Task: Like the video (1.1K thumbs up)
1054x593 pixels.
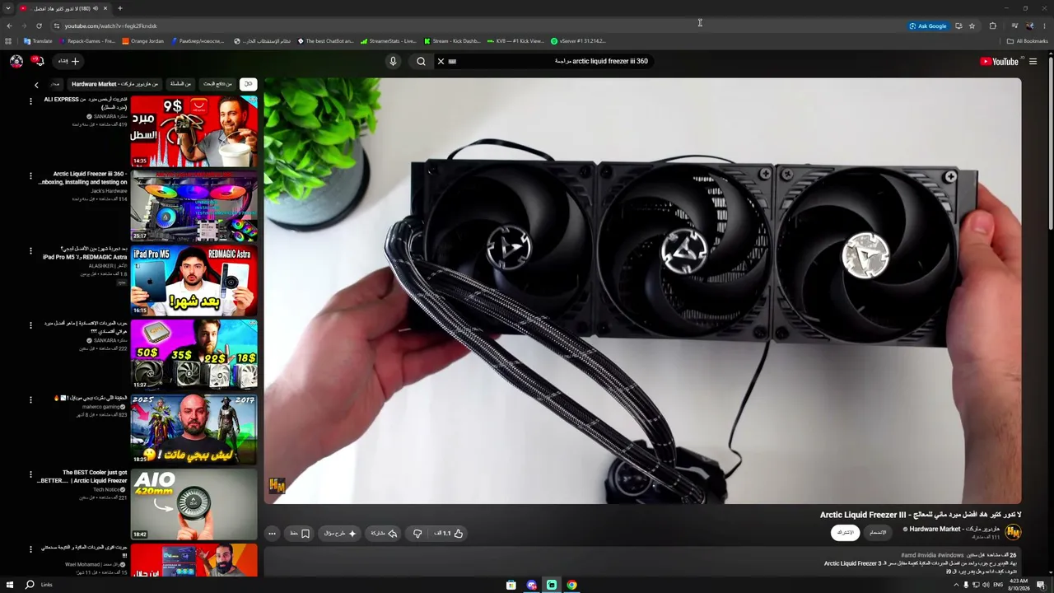Action: pyautogui.click(x=449, y=533)
